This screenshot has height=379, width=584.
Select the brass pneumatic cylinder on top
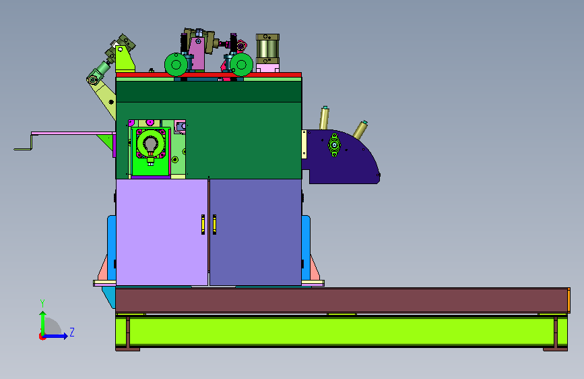(267, 50)
